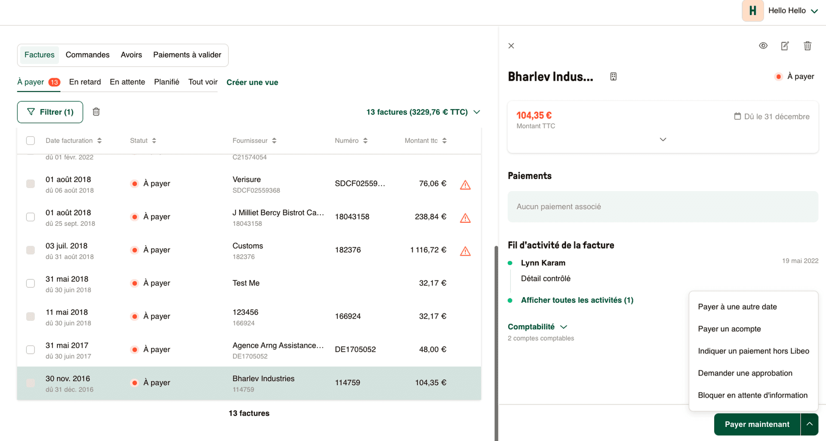
Task: Choose Demander une approbation
Action: tap(745, 373)
